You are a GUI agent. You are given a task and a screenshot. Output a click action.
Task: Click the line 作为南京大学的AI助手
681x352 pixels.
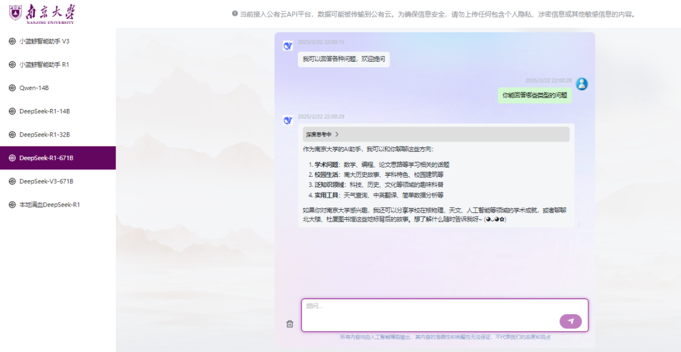368,150
